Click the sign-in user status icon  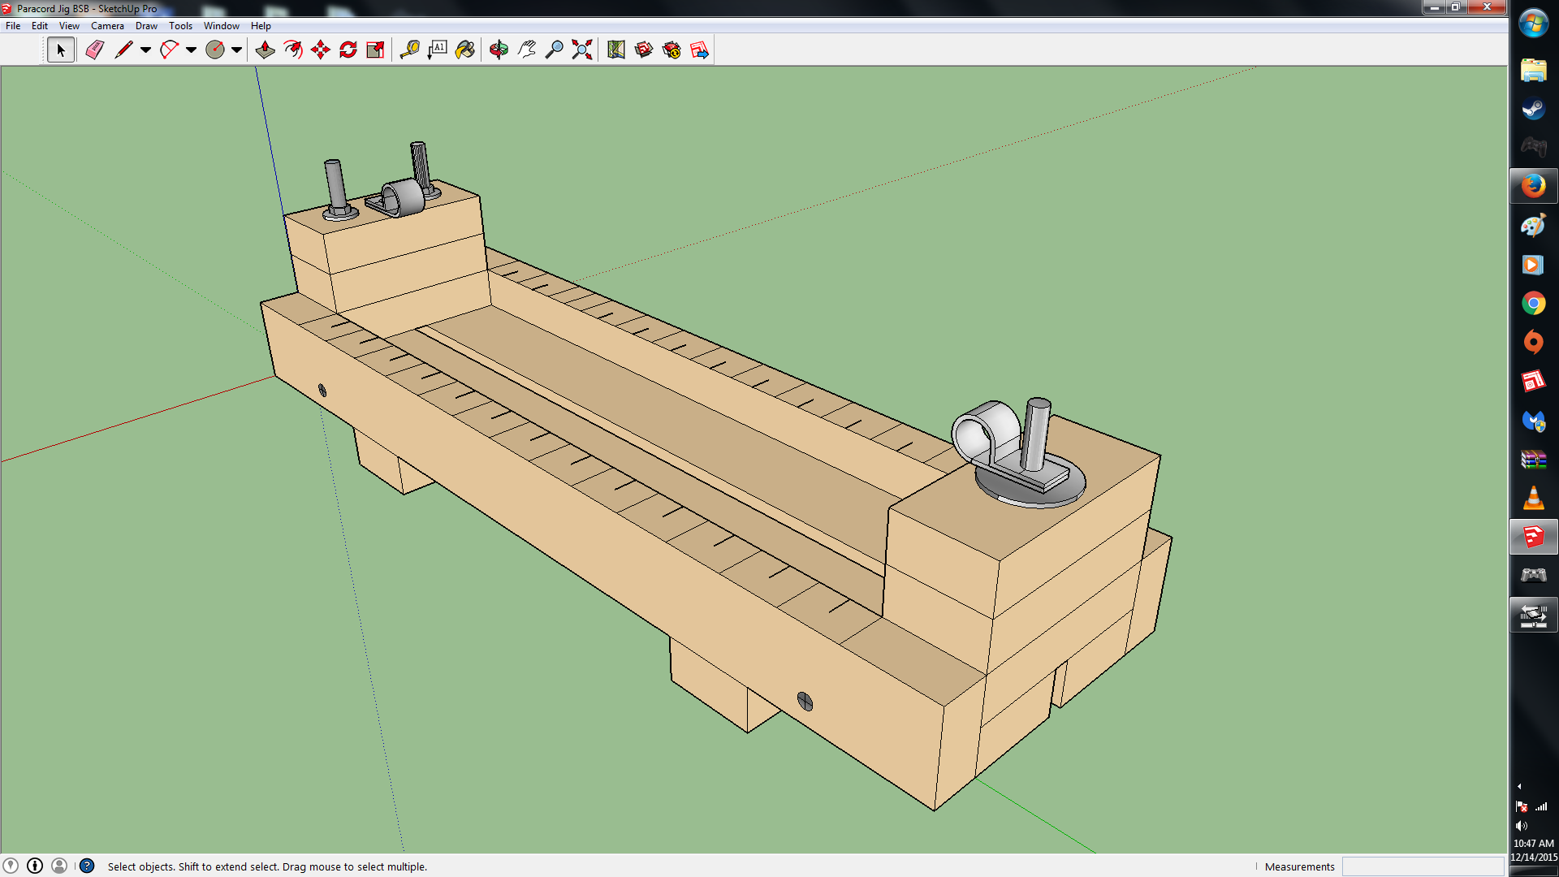[x=59, y=866]
